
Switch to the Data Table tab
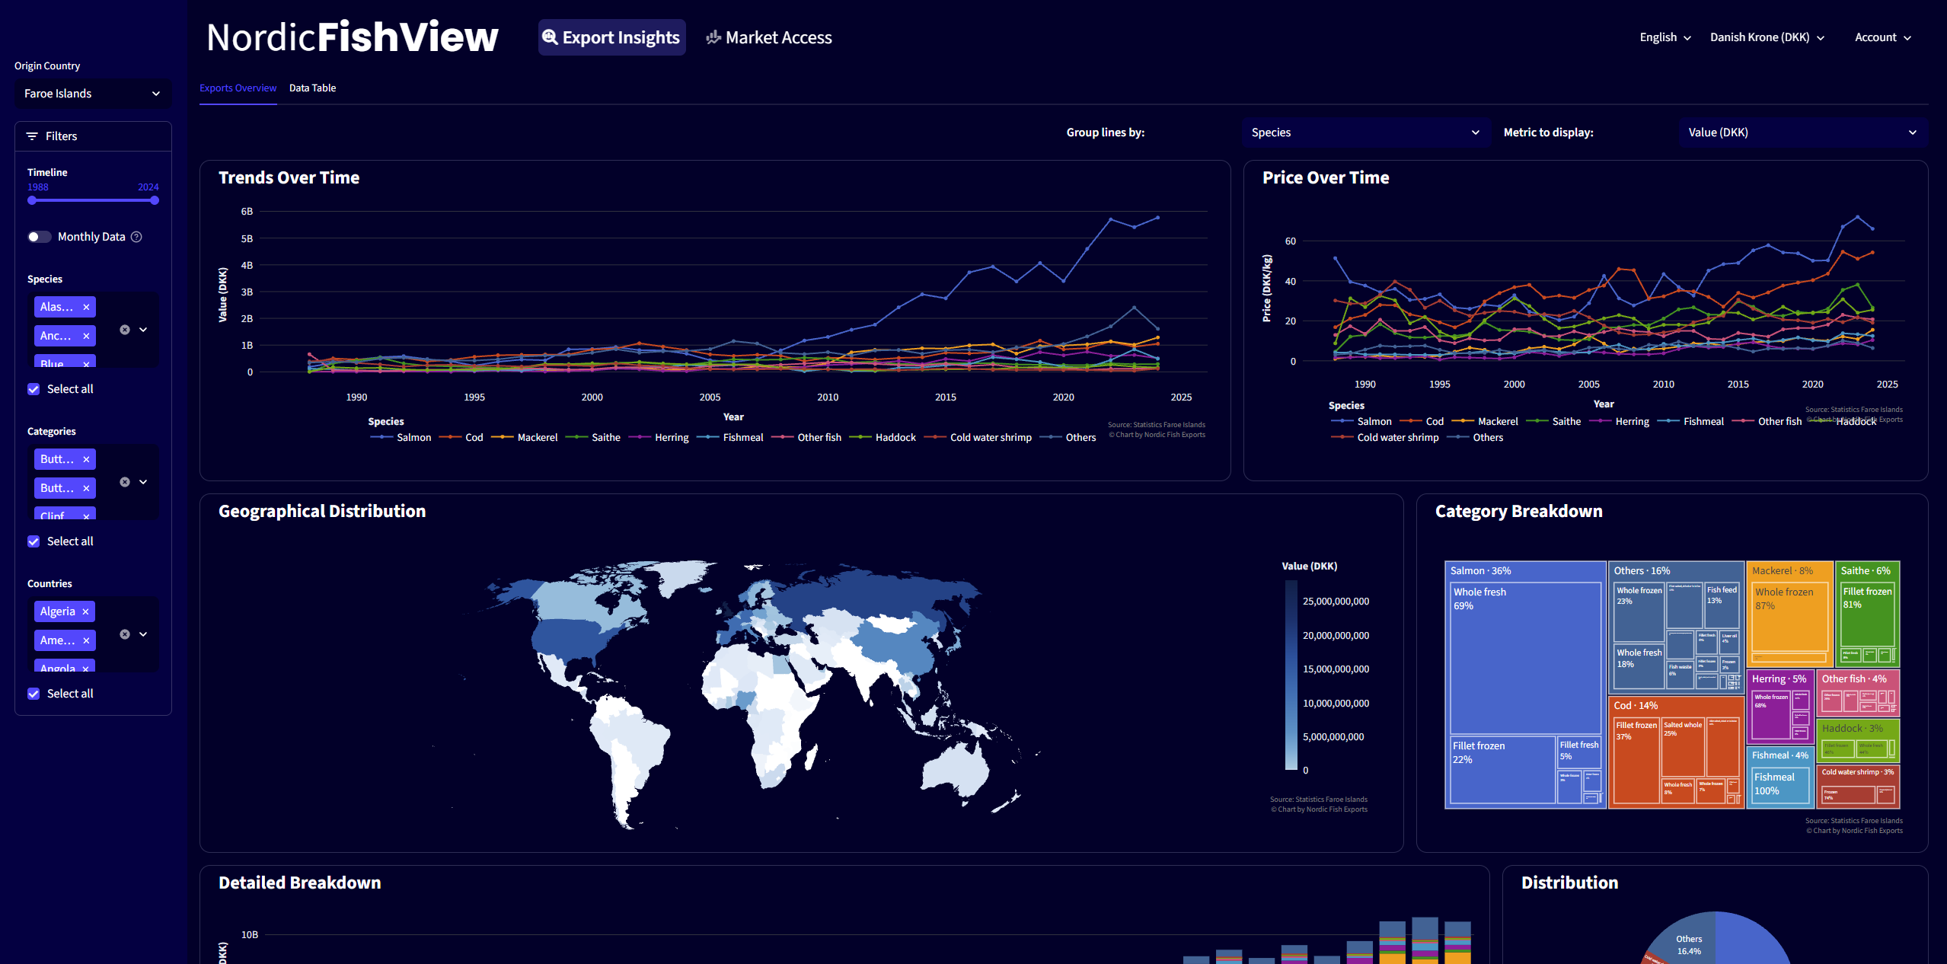pyautogui.click(x=312, y=88)
